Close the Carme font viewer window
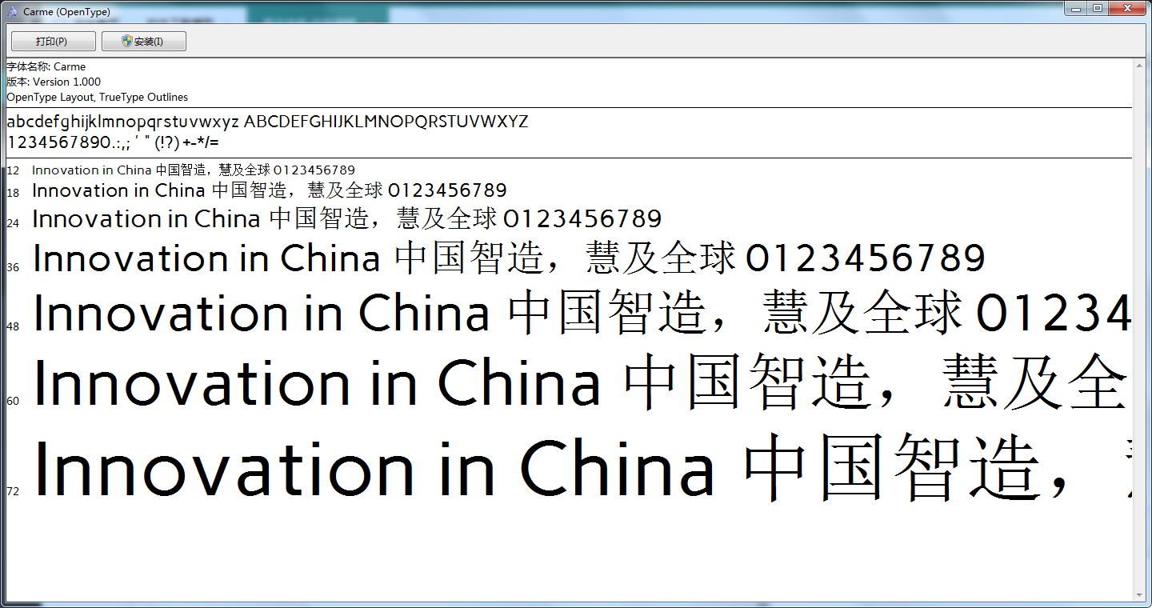1152x608 pixels. [x=1126, y=8]
